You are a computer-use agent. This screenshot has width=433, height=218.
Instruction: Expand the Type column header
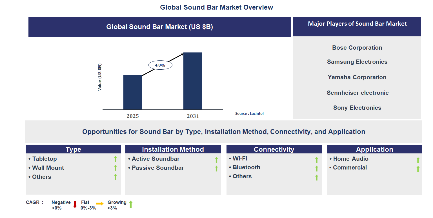pos(73,149)
